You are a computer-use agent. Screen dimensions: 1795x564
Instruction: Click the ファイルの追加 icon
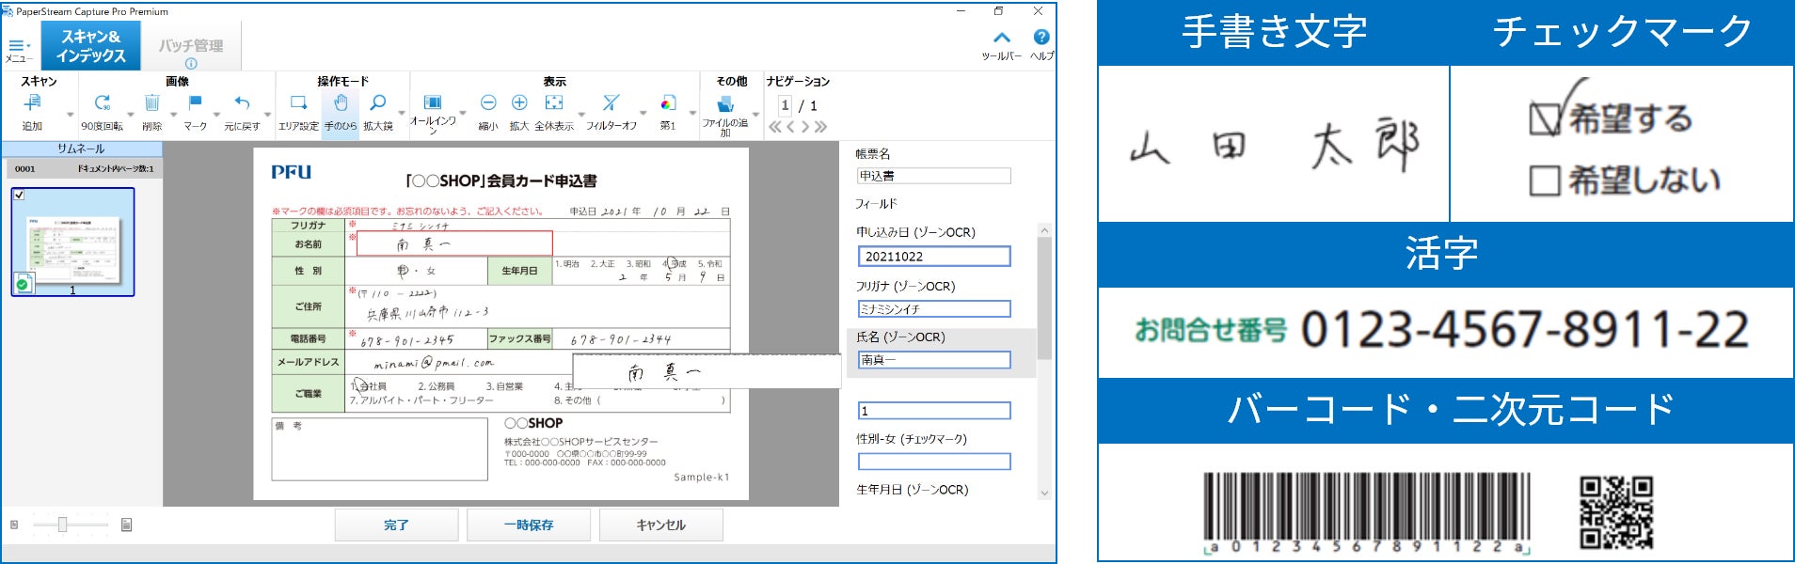[x=725, y=103]
